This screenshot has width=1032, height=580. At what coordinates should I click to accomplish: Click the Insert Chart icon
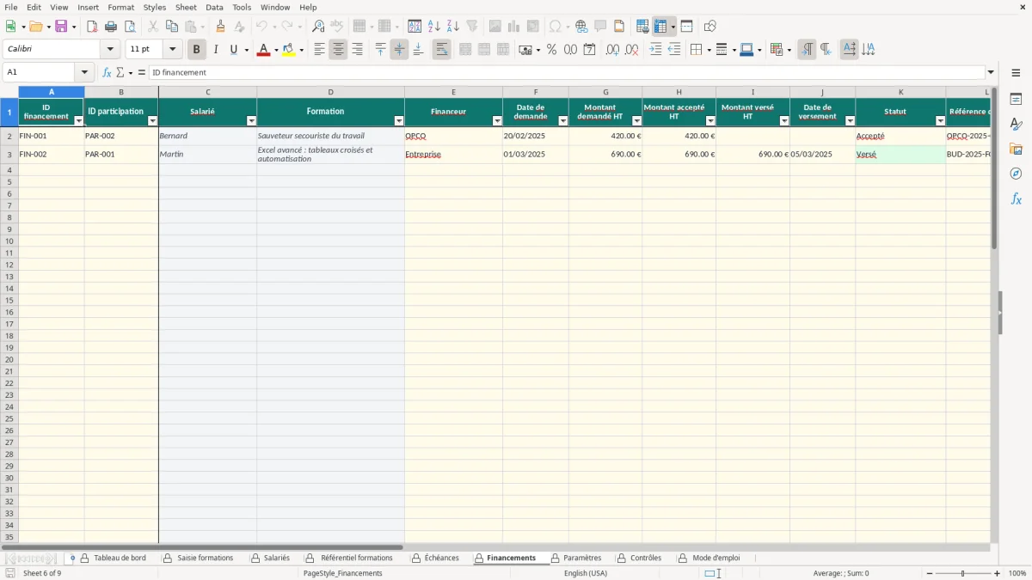pyautogui.click(x=514, y=27)
